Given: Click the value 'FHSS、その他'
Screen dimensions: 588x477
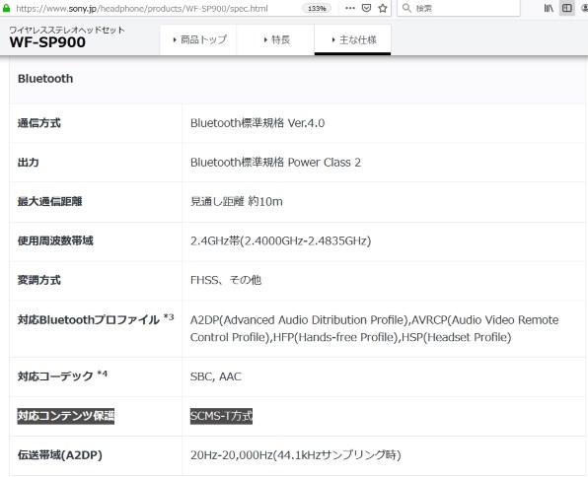Looking at the screenshot, I should coord(226,280).
